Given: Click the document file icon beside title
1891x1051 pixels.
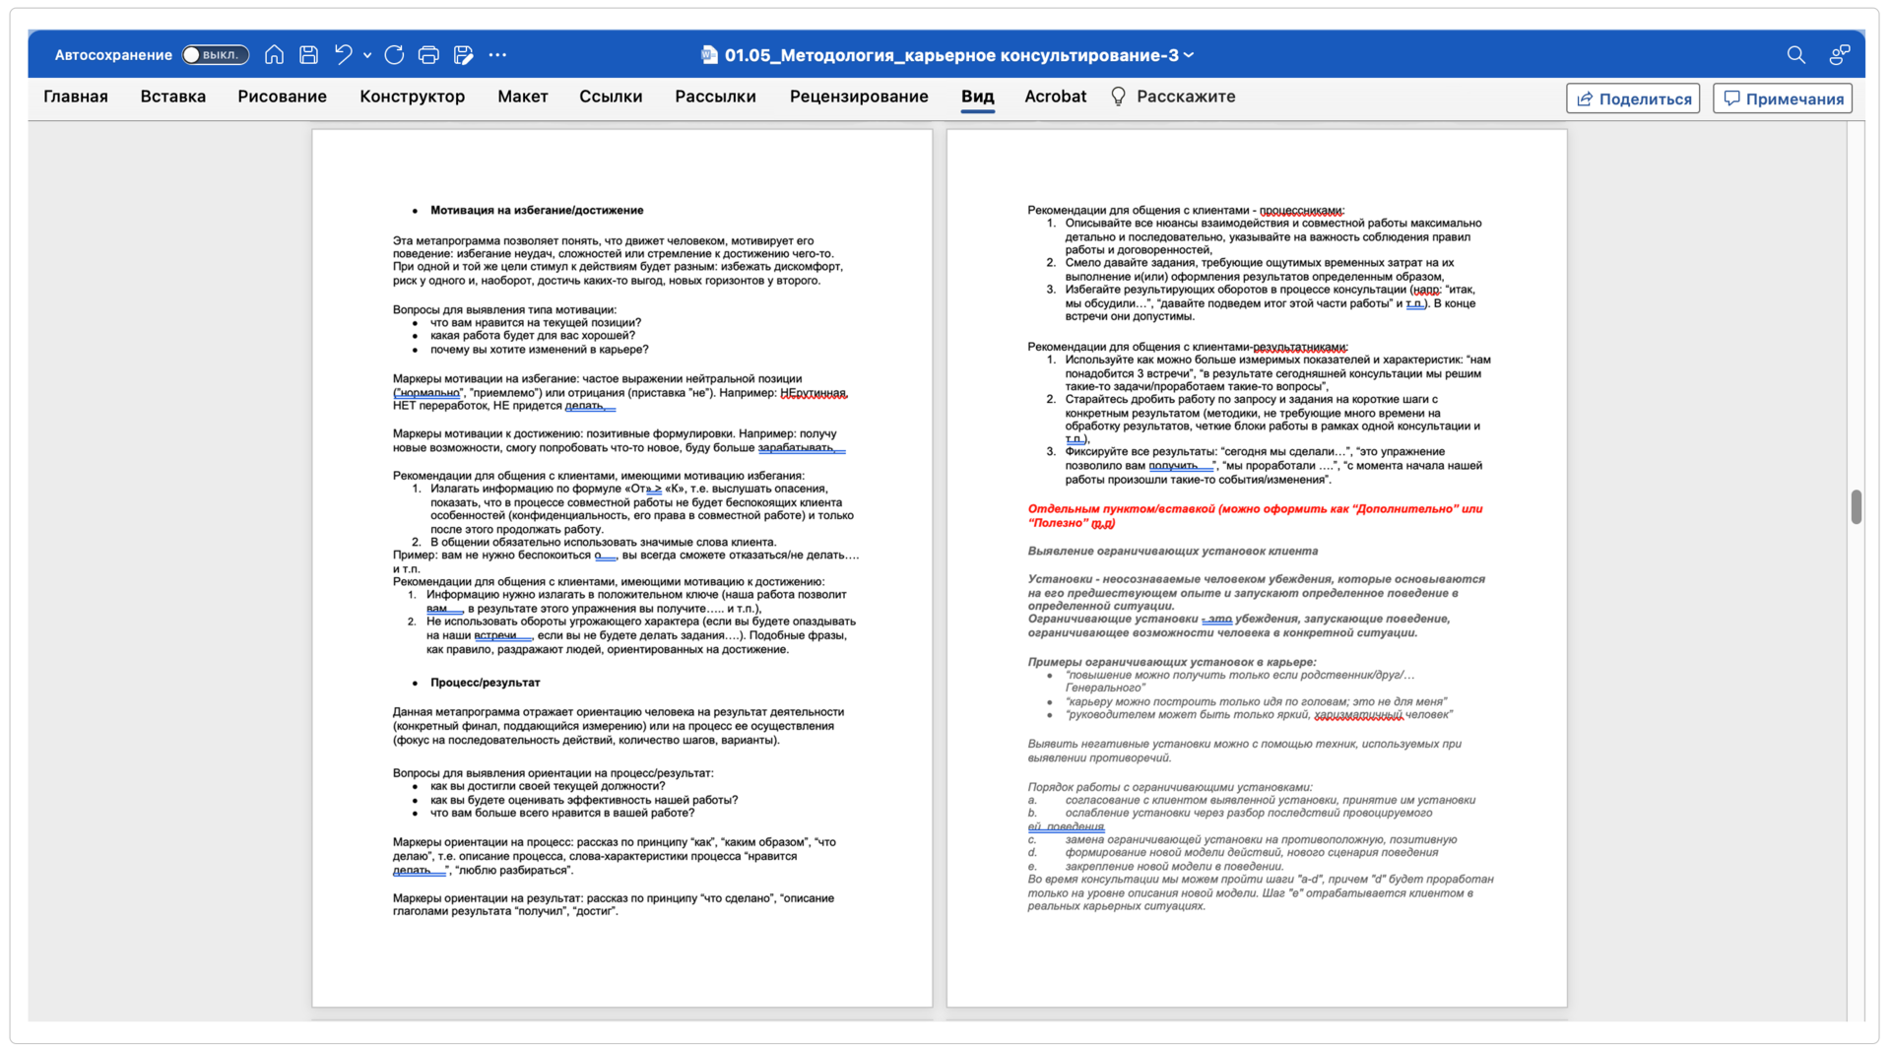Looking at the screenshot, I should point(709,55).
